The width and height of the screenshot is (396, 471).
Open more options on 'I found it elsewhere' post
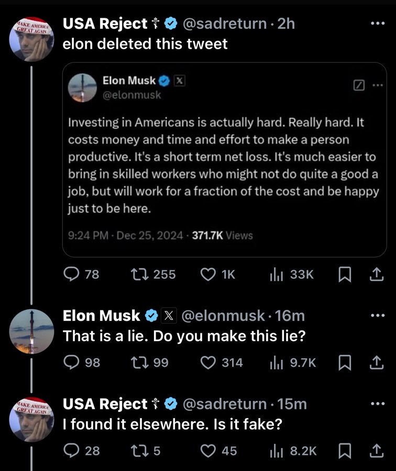(x=377, y=403)
